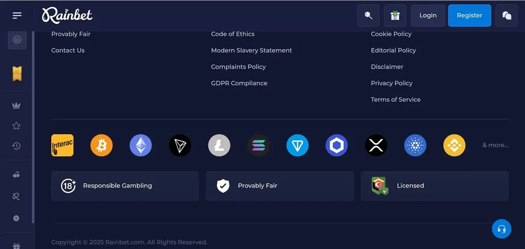
Task: Open the gift rewards icon
Action: coord(395,15)
